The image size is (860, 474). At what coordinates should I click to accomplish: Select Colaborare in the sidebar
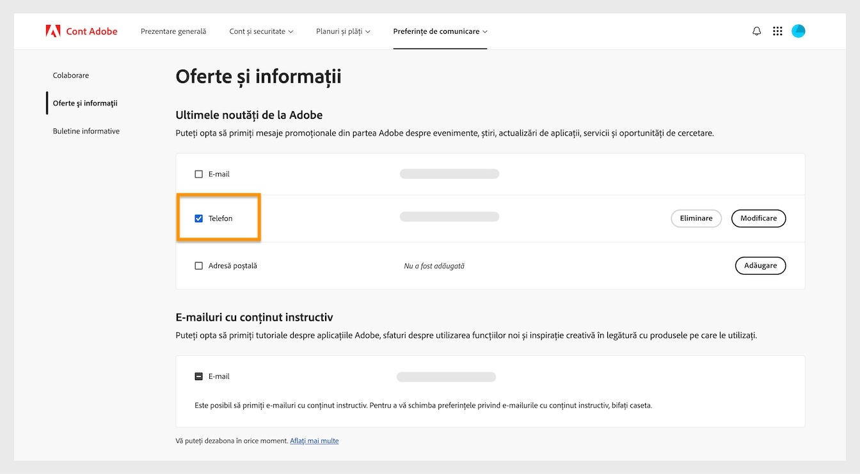[x=70, y=75]
